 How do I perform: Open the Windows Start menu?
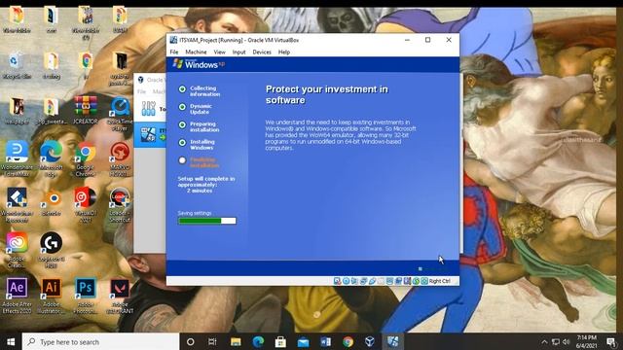click(x=11, y=341)
